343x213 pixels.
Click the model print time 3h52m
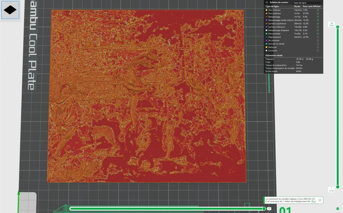[299, 68]
